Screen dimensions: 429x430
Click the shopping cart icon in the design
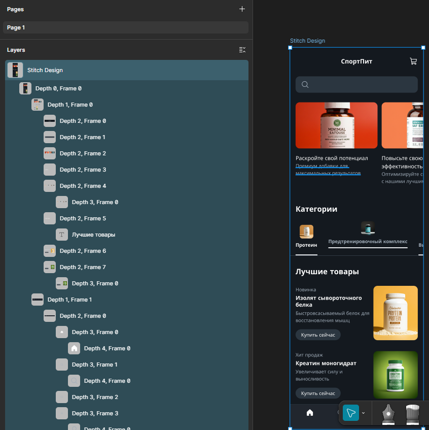pos(413,61)
